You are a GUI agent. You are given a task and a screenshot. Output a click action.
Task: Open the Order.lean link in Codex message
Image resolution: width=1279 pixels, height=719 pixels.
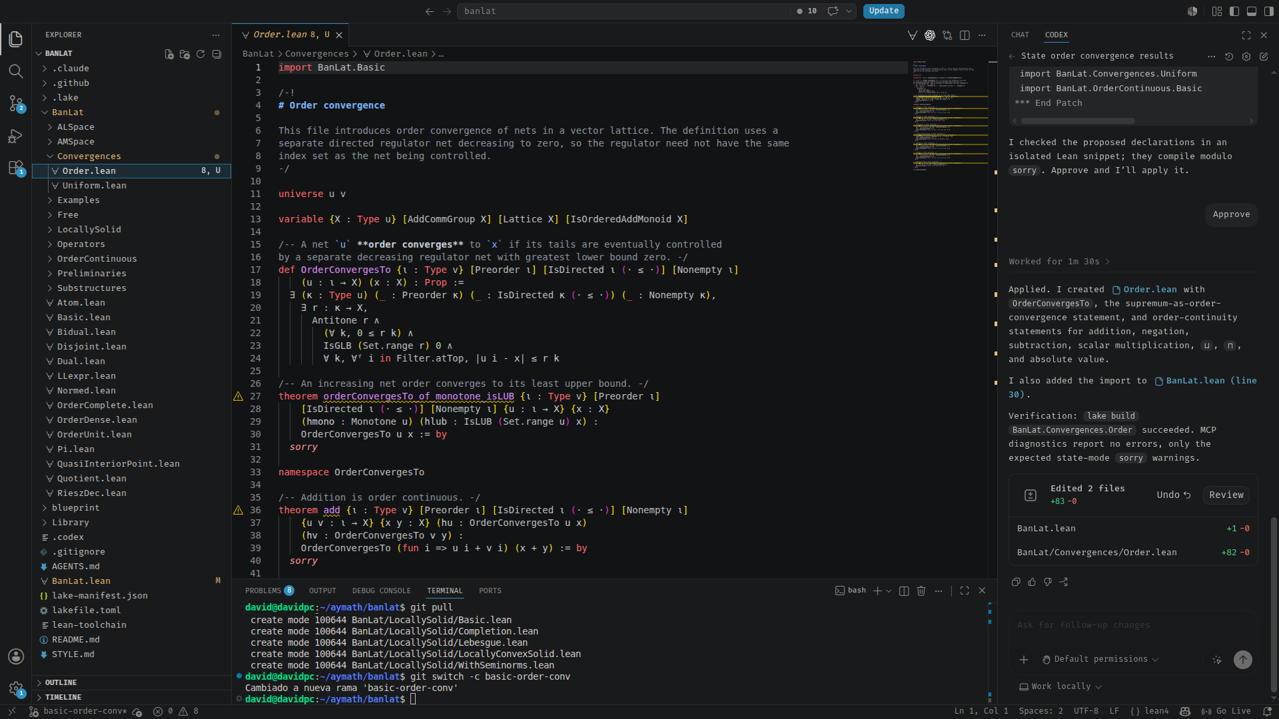coord(1144,290)
